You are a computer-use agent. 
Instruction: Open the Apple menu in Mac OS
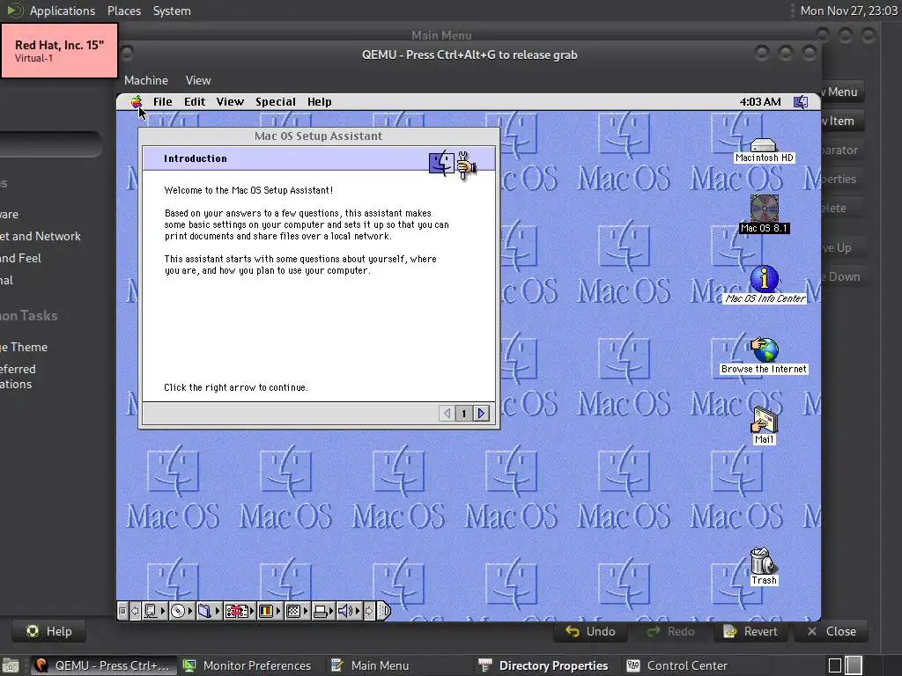pos(137,102)
